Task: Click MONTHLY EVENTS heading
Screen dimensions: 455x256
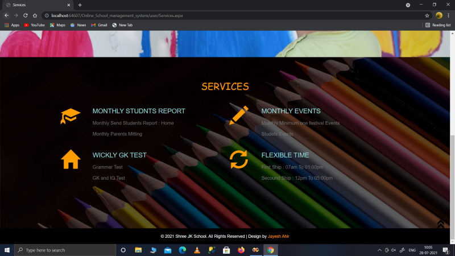Action: (291, 111)
